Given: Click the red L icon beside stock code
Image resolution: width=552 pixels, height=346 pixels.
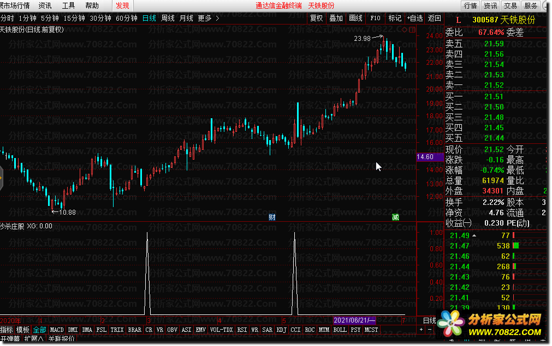Looking at the screenshot, I should point(458,20).
